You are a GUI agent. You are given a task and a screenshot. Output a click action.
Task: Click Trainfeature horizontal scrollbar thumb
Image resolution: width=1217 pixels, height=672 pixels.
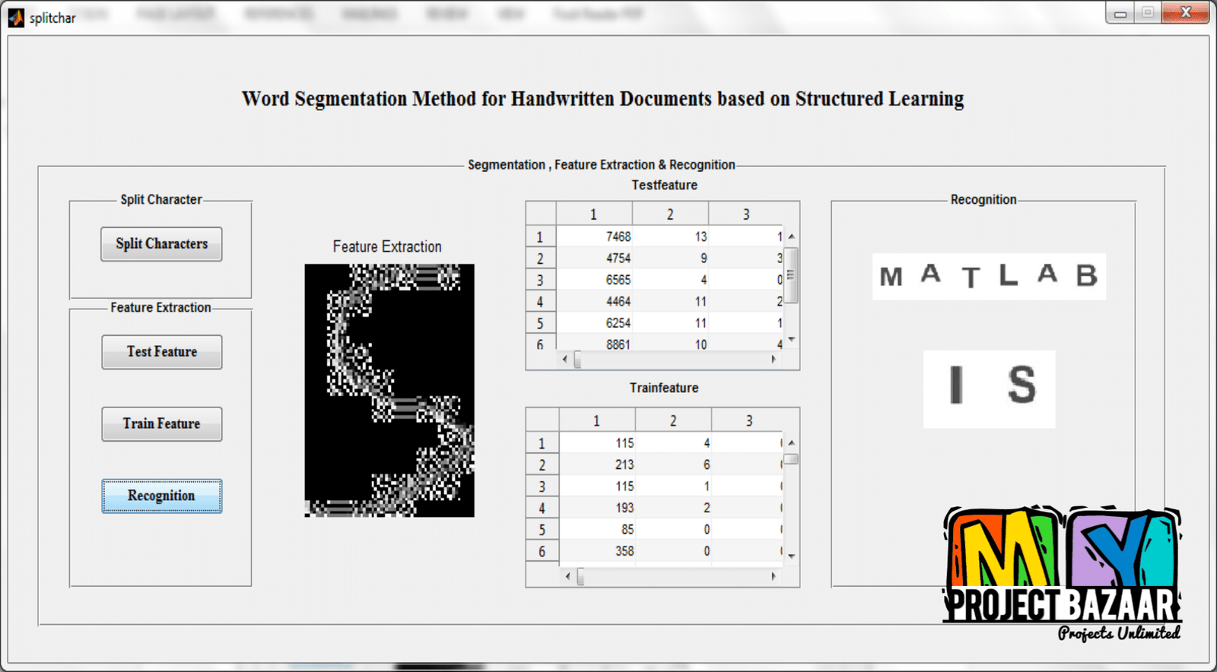[580, 577]
